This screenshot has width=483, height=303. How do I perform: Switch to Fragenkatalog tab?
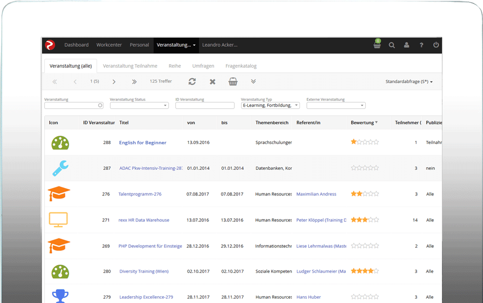[x=241, y=66]
